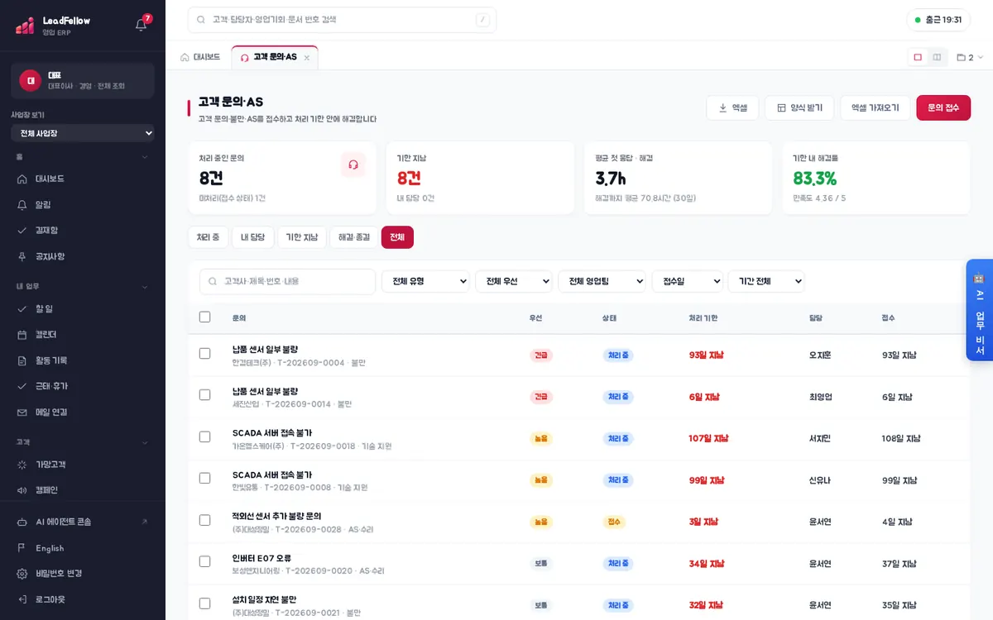Click the 문의 접수 button
This screenshot has height=620, width=993.
(943, 107)
